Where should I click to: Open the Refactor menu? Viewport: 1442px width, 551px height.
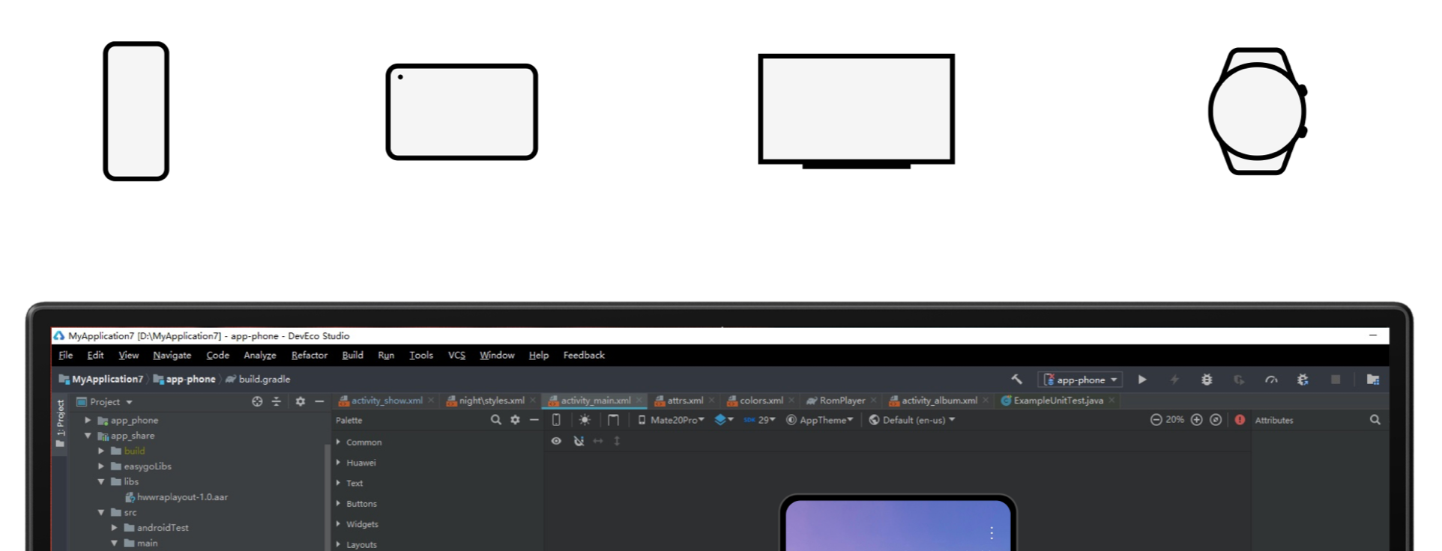309,356
